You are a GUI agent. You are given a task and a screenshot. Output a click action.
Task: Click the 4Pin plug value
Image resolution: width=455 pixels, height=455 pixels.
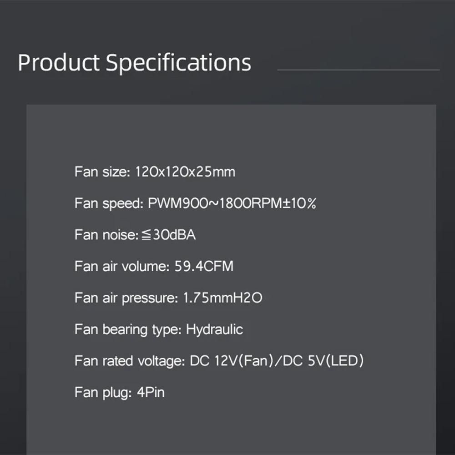coord(151,392)
